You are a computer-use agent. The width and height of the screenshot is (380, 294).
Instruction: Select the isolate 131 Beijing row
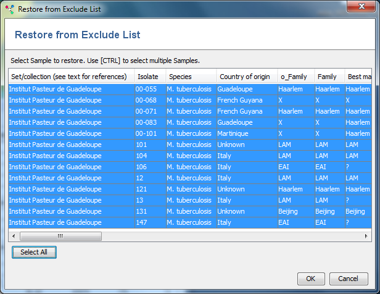(148, 211)
